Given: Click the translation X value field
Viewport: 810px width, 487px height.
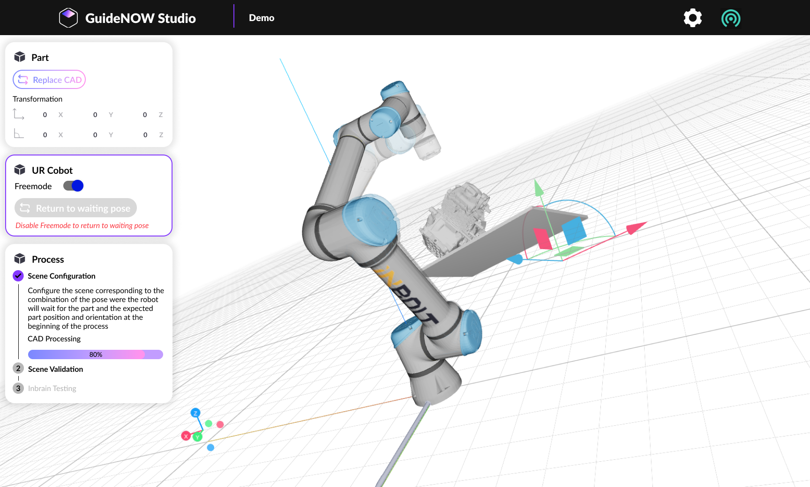Looking at the screenshot, I should coord(45,115).
